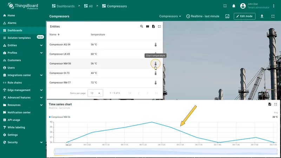Click the previous page pagination arrow

139,93
